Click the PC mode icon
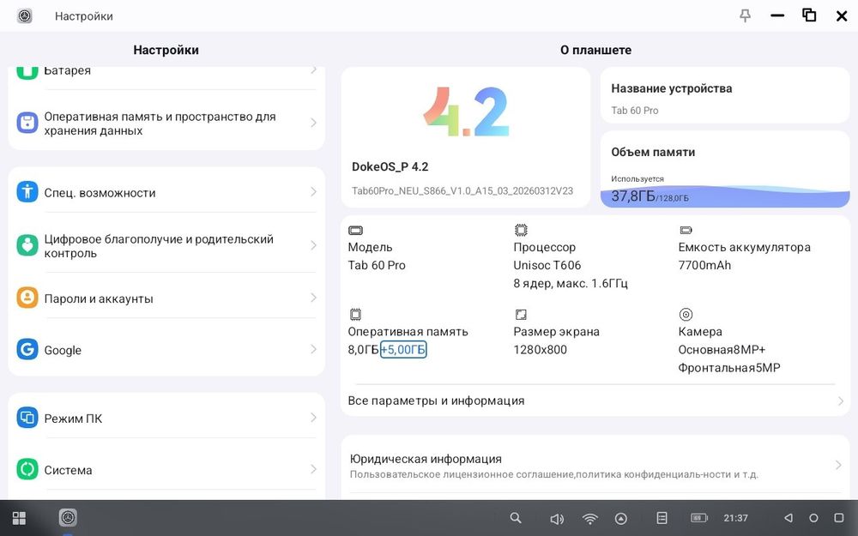858x536 pixels. pyautogui.click(x=27, y=418)
